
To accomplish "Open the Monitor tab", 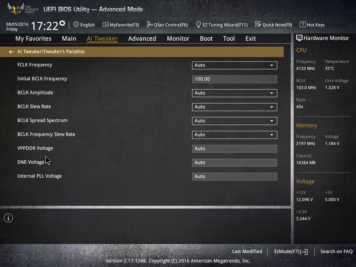I will tap(178, 39).
